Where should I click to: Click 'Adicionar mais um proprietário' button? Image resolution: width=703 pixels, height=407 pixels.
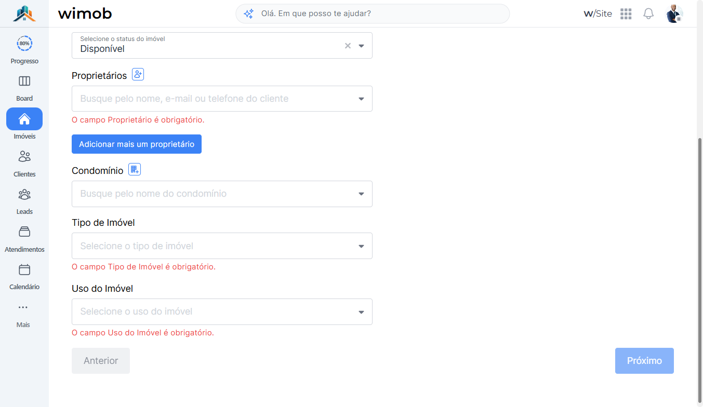tap(137, 144)
